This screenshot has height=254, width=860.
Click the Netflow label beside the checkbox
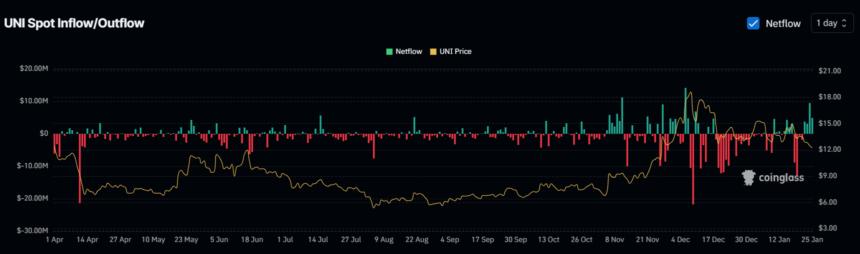(x=783, y=23)
